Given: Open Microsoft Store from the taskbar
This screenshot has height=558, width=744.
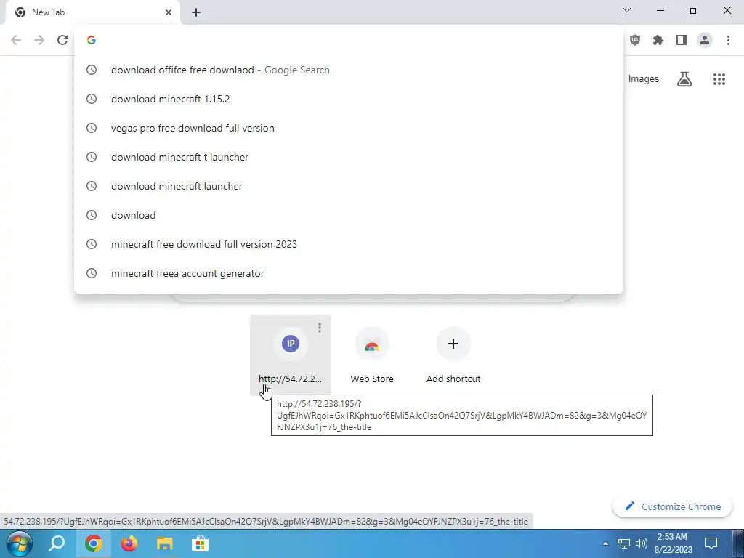Looking at the screenshot, I should 201,543.
